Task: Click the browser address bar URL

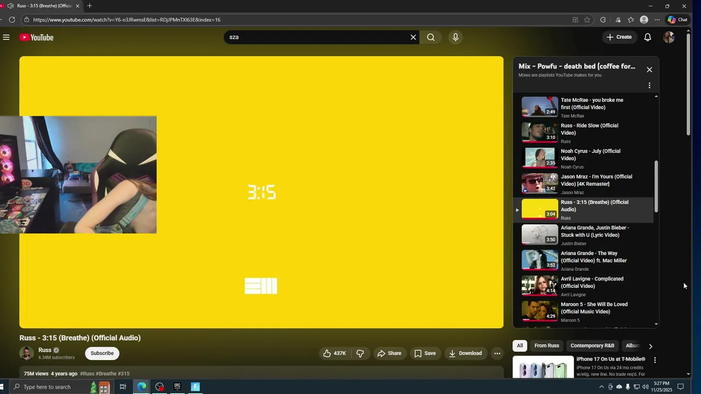Action: tap(127, 20)
